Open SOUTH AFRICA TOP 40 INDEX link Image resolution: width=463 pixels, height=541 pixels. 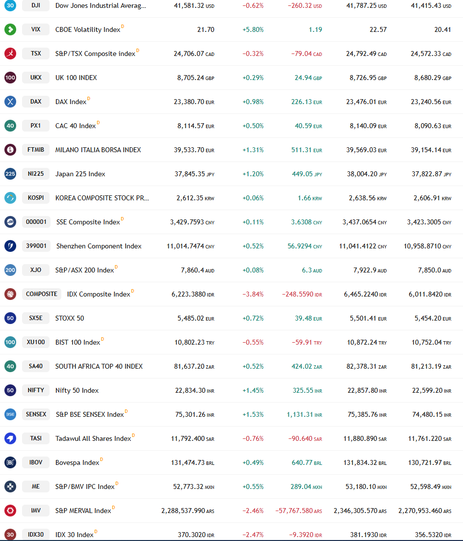pos(99,366)
